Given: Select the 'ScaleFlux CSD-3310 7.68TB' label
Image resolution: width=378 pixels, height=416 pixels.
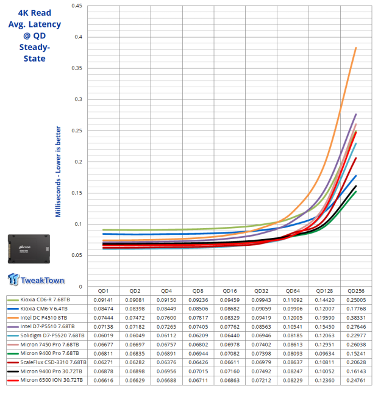Looking at the screenshot, I should coord(53,362).
